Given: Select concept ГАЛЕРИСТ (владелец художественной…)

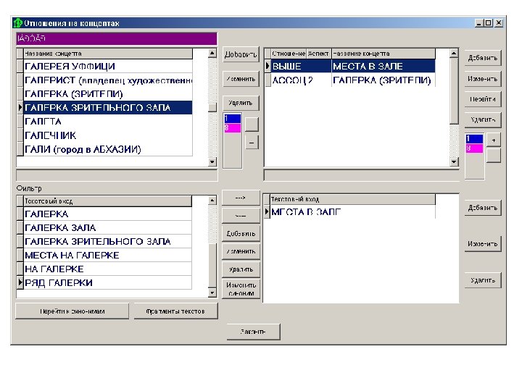Looking at the screenshot, I should pyautogui.click(x=108, y=80).
